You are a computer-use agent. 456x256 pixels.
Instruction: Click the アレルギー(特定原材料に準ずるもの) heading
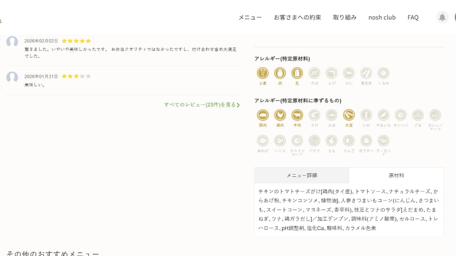[298, 100]
